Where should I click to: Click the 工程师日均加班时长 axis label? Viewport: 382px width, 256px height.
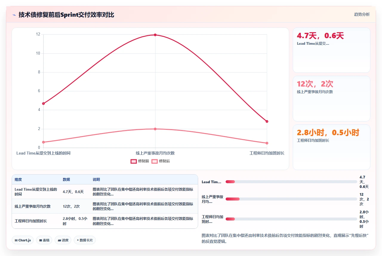[x=267, y=153]
